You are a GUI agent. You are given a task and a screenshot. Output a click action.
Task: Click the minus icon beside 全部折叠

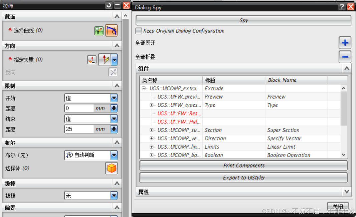(345, 57)
